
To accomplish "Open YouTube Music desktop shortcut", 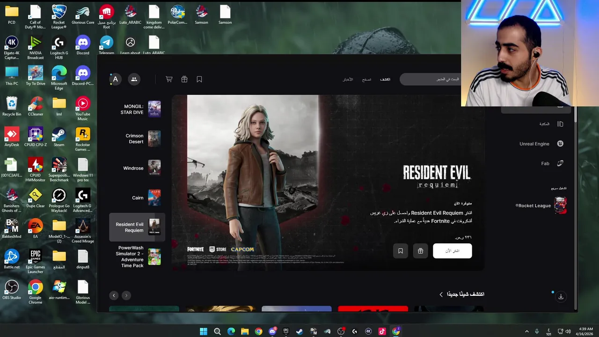I will [83, 109].
